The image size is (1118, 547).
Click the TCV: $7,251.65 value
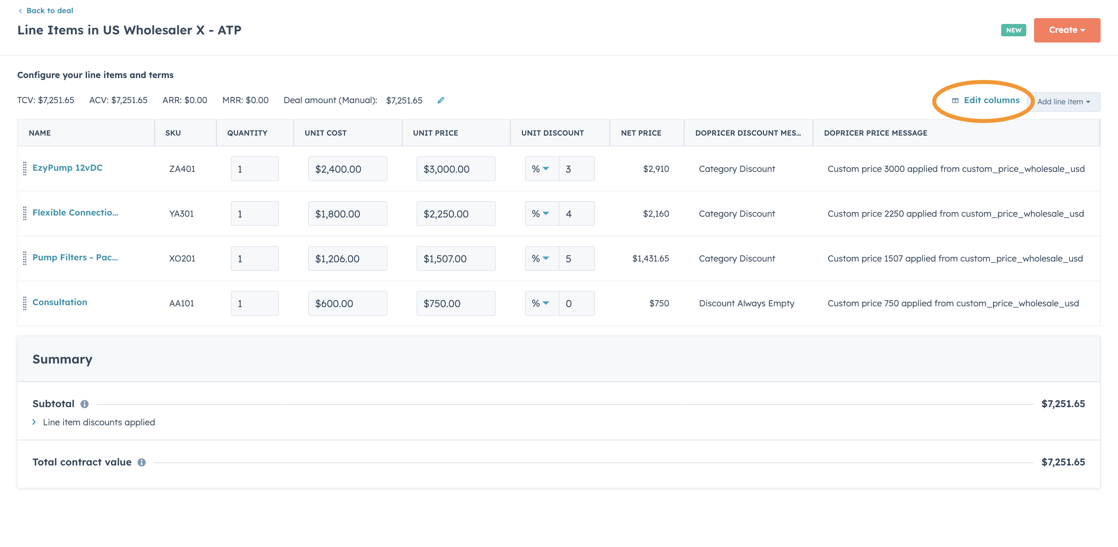click(x=46, y=100)
